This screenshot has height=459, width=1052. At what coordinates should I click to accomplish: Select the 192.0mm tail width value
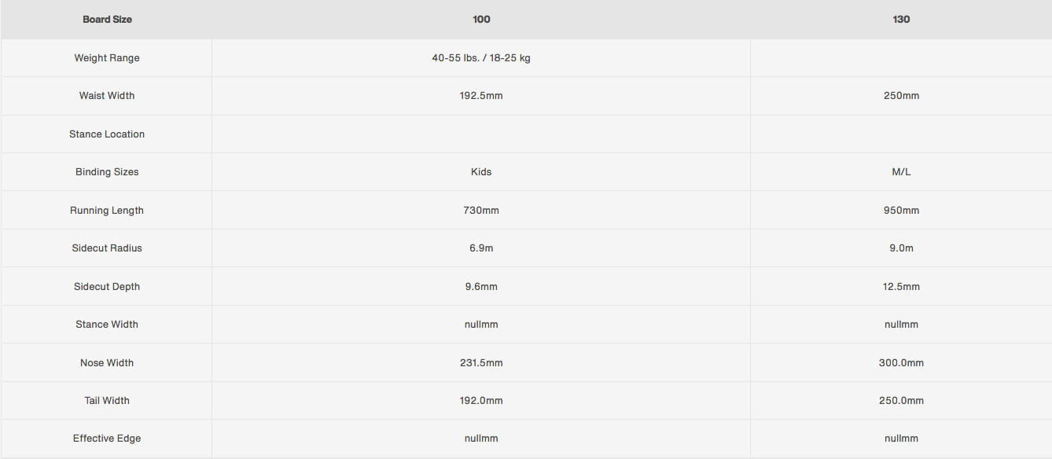481,401
